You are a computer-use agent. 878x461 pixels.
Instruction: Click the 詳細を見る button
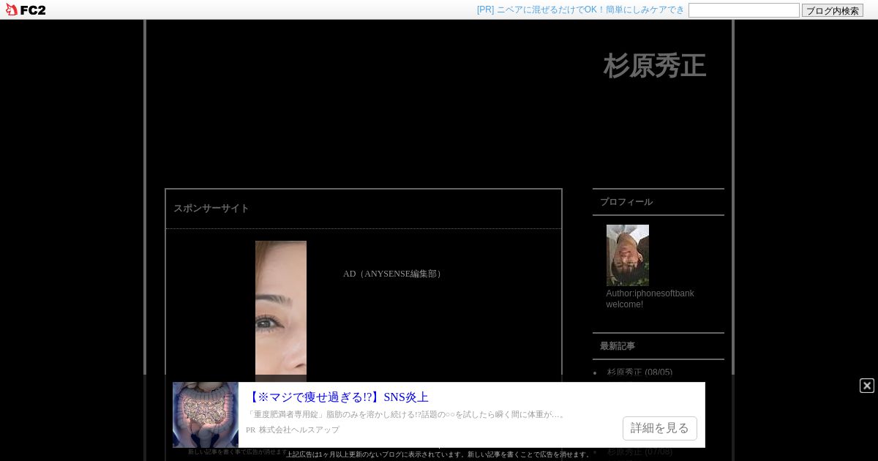[x=660, y=428]
